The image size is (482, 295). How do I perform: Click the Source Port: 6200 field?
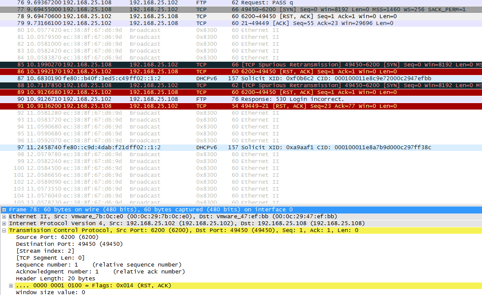click(57, 237)
